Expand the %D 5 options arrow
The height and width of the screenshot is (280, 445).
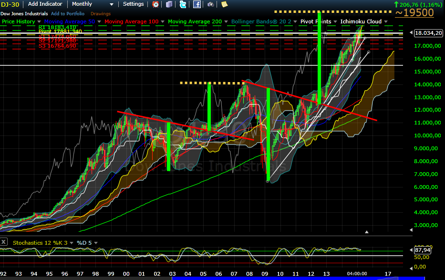pos(96,243)
